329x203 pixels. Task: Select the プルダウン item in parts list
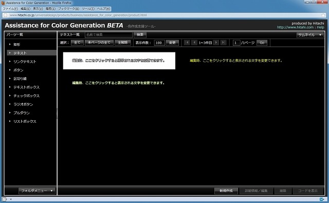tap(22, 113)
